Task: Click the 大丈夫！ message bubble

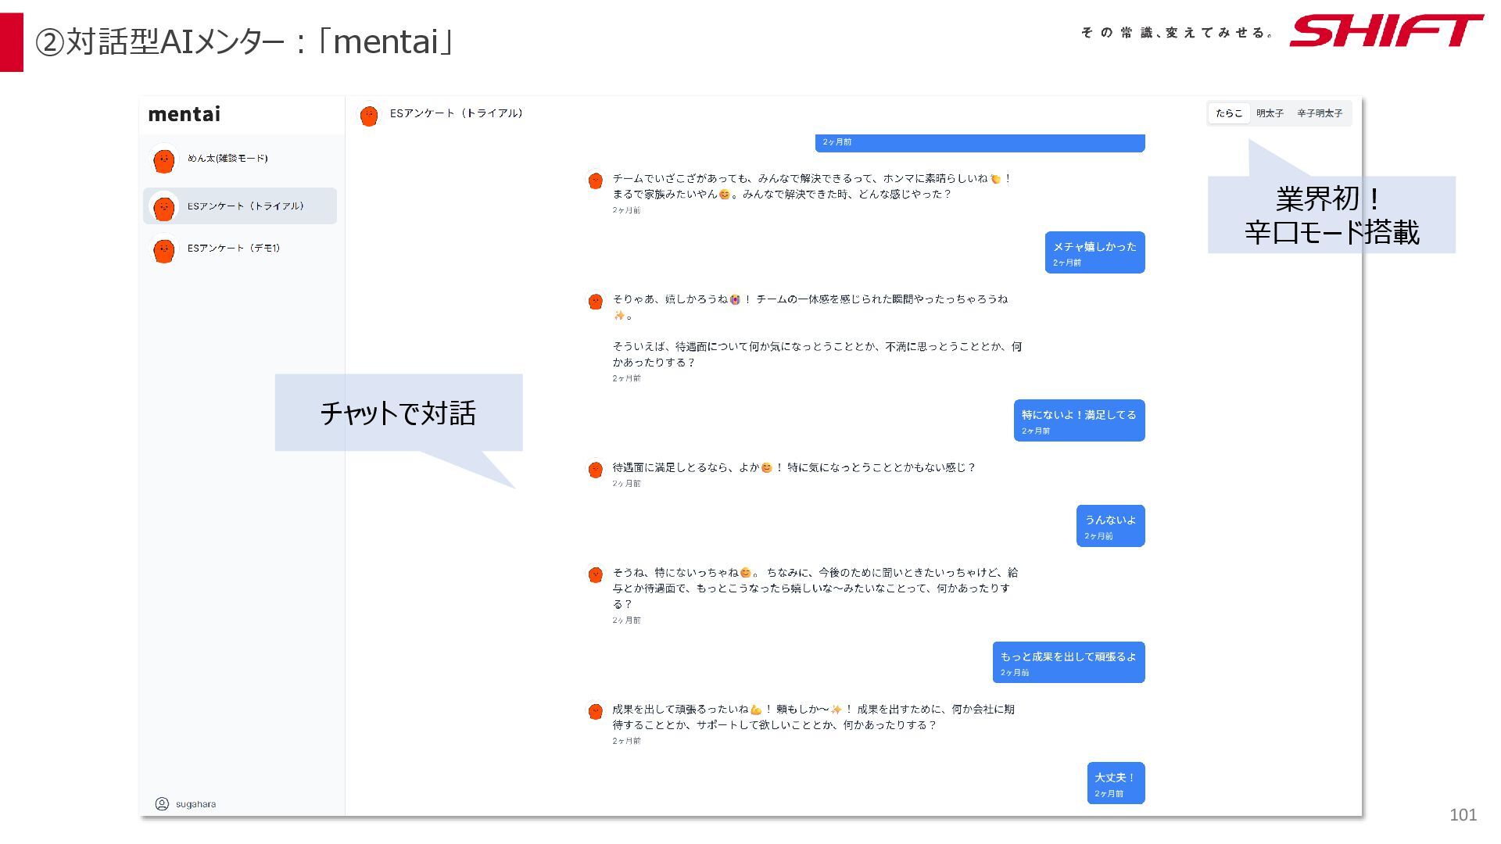Action: point(1115,782)
